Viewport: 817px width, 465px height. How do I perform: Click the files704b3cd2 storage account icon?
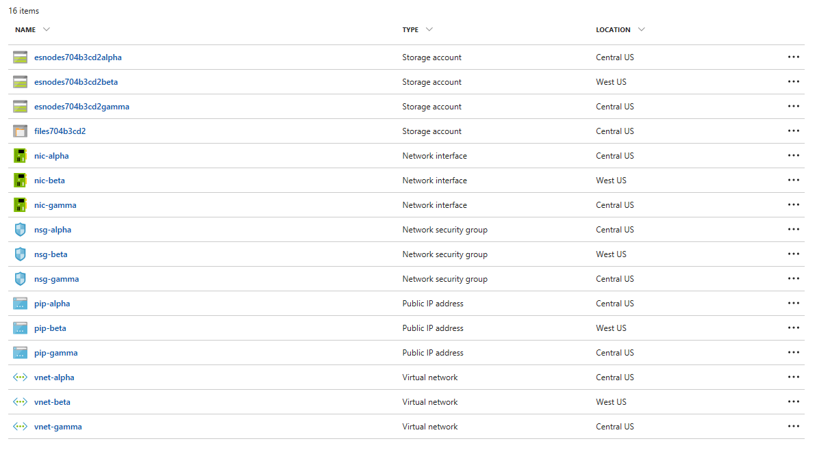click(20, 131)
